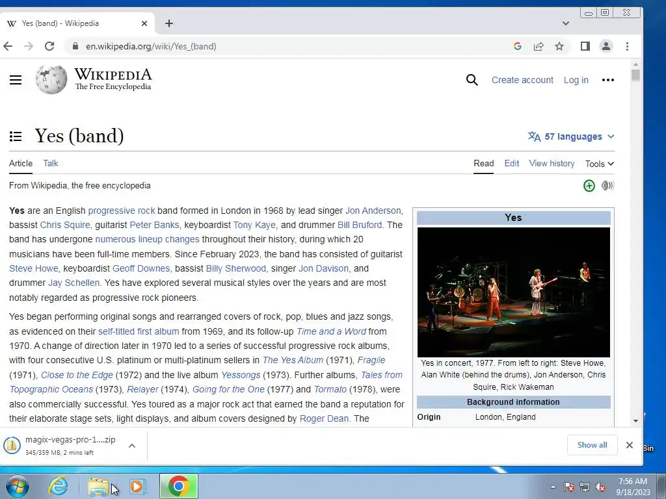
Task: Click the padlock site info icon
Action: [75, 46]
